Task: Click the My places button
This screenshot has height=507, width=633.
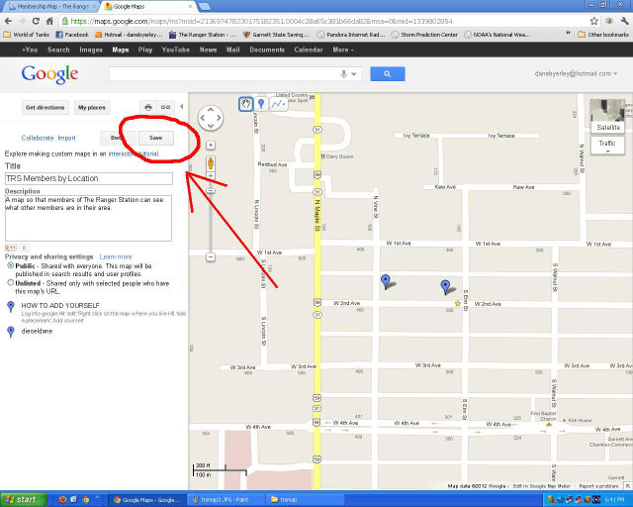Action: (x=92, y=108)
